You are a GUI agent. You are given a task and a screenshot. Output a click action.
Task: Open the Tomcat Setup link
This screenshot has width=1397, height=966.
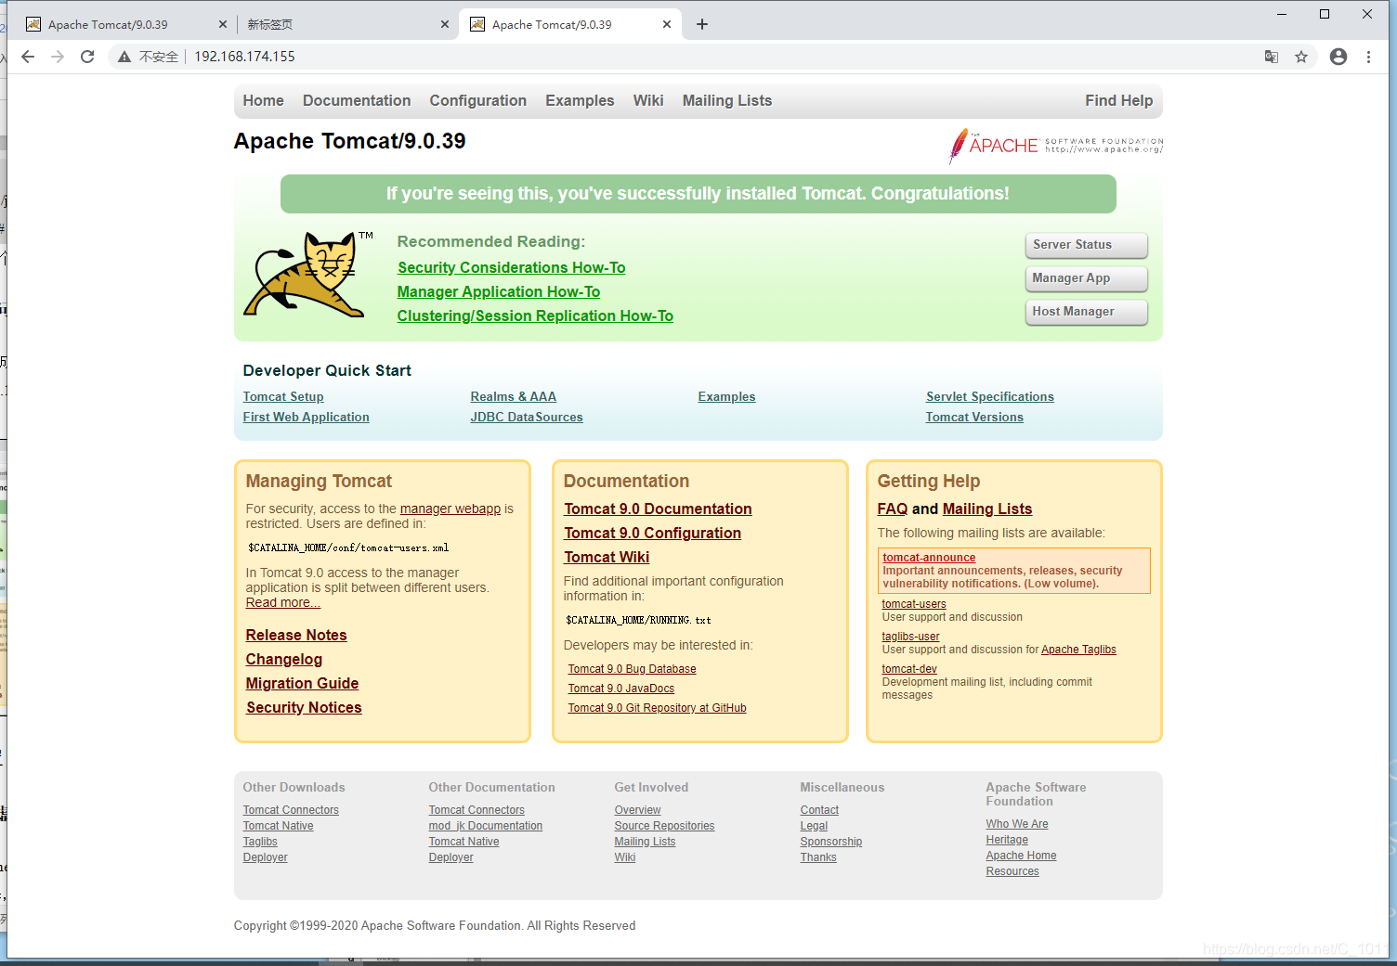[x=283, y=396]
